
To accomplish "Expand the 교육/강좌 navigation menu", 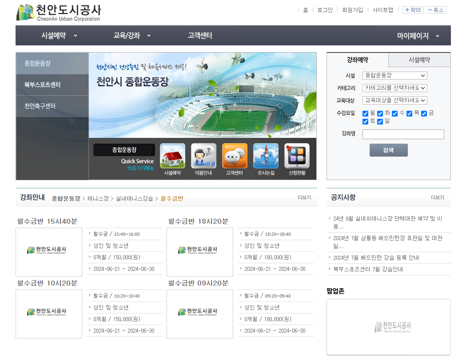I will (132, 36).
